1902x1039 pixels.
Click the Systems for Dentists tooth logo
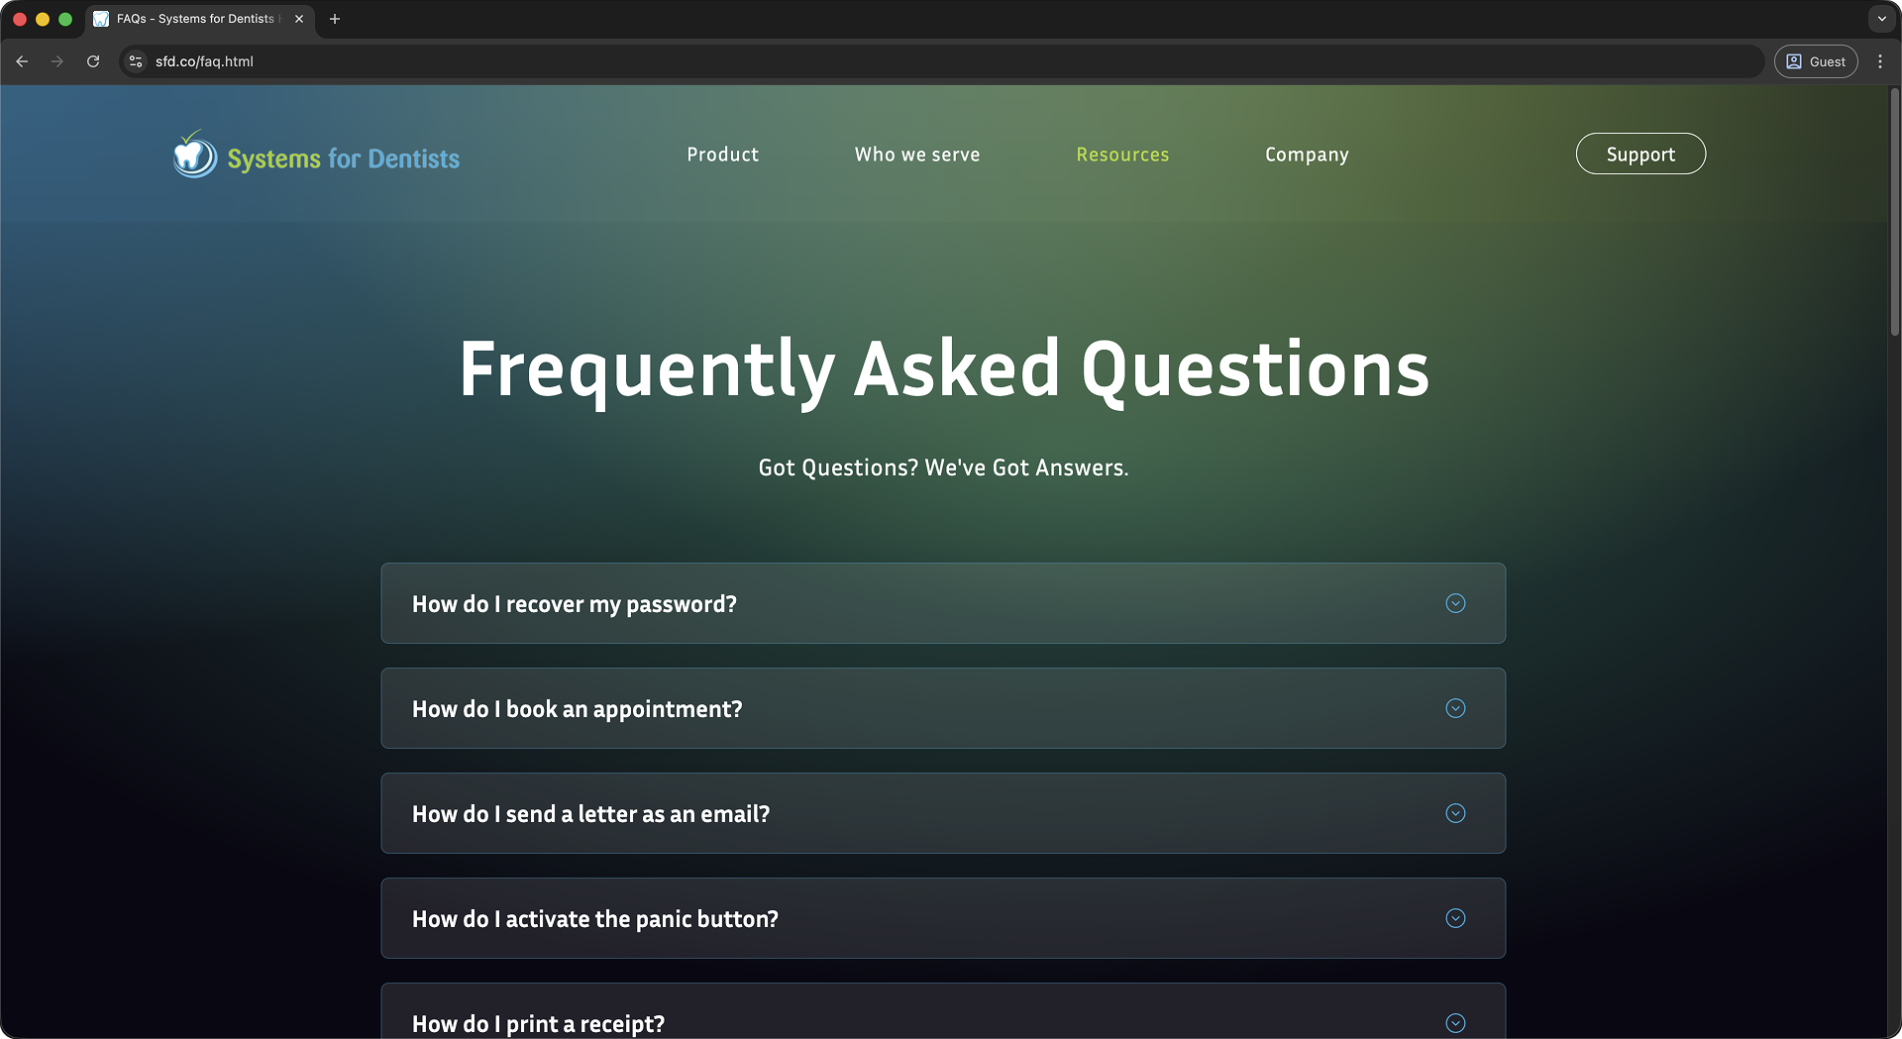[x=193, y=154]
